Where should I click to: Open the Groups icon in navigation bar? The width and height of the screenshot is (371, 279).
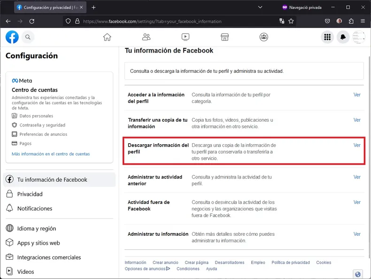pyautogui.click(x=263, y=37)
